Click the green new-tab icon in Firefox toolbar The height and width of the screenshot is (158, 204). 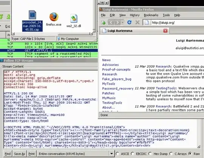point(103,23)
